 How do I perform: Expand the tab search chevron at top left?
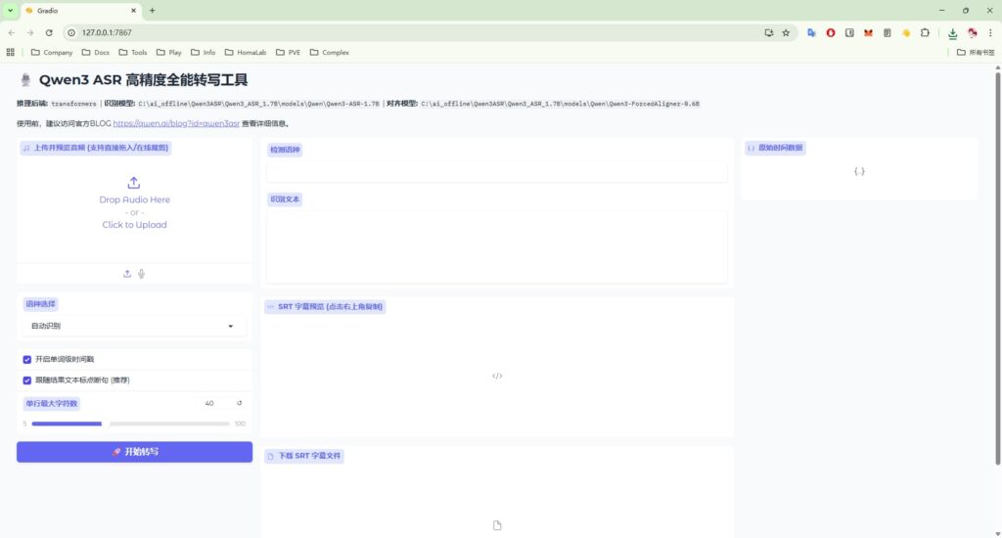coord(10,10)
